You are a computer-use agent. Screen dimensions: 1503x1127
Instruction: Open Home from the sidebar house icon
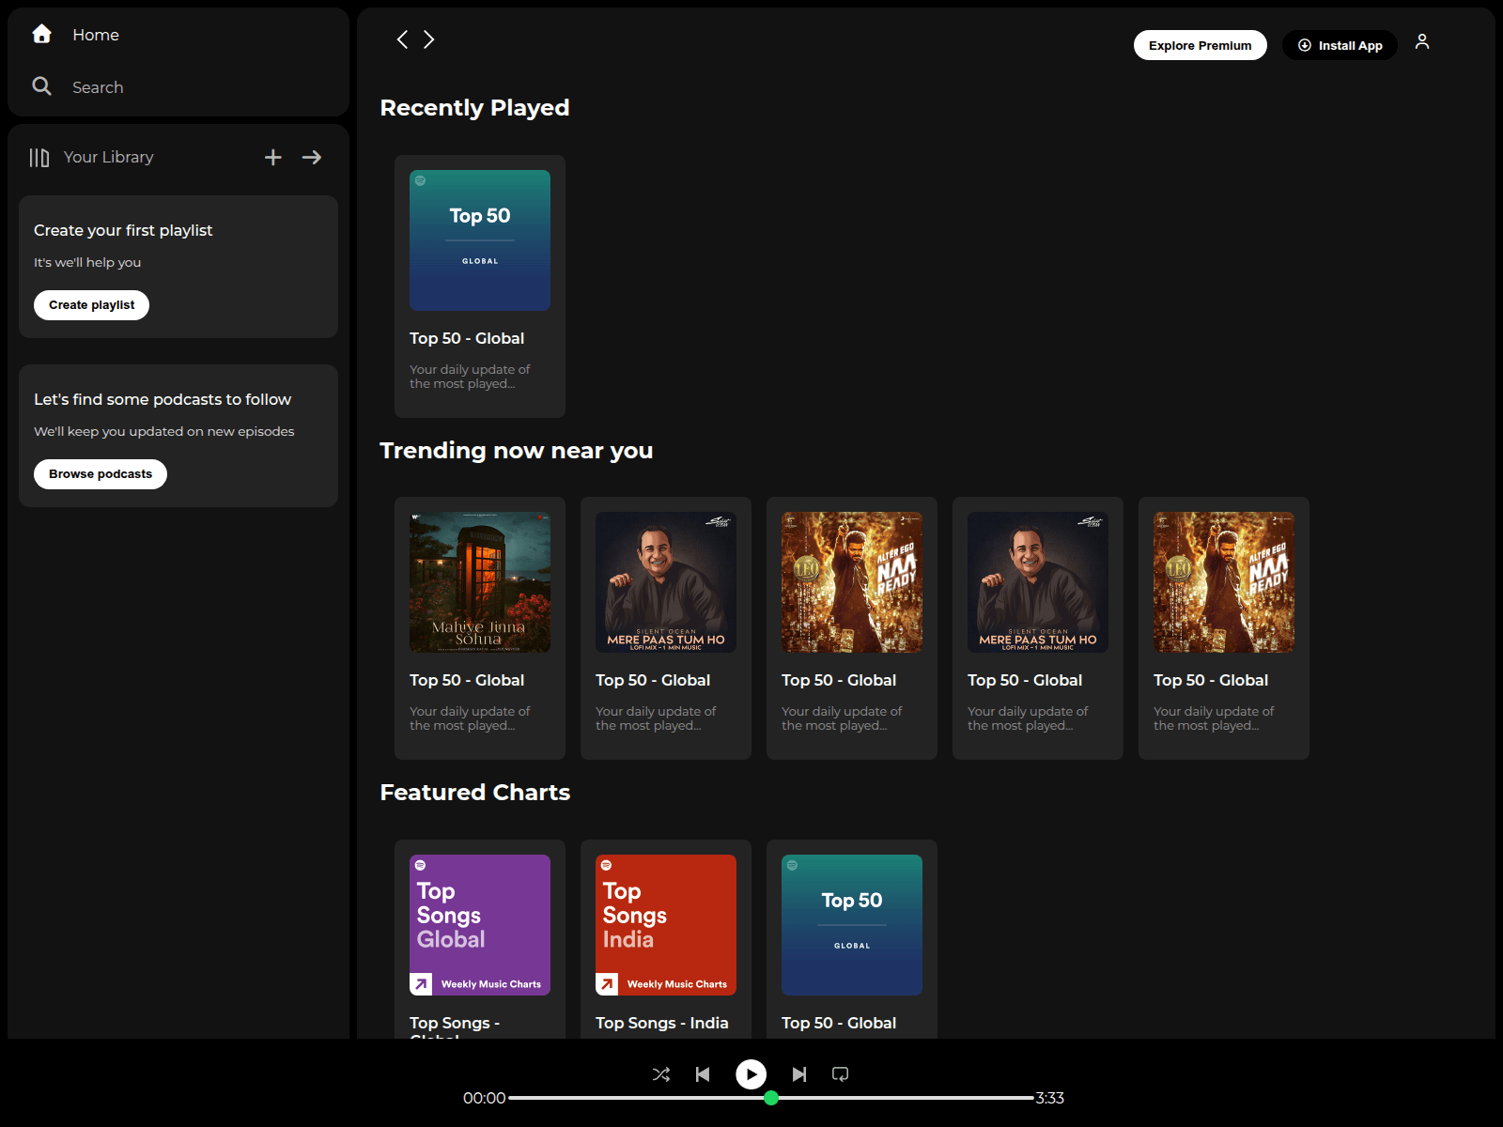(x=41, y=34)
